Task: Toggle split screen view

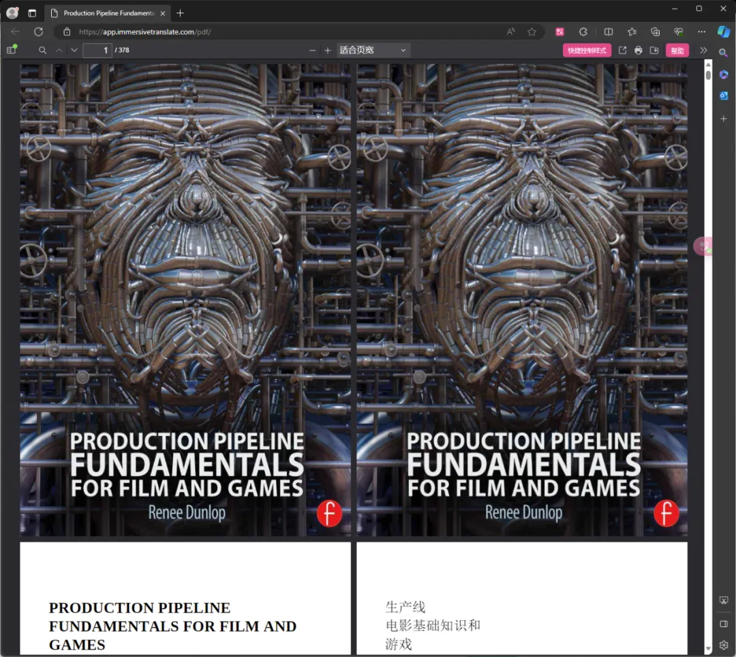Action: click(x=609, y=31)
